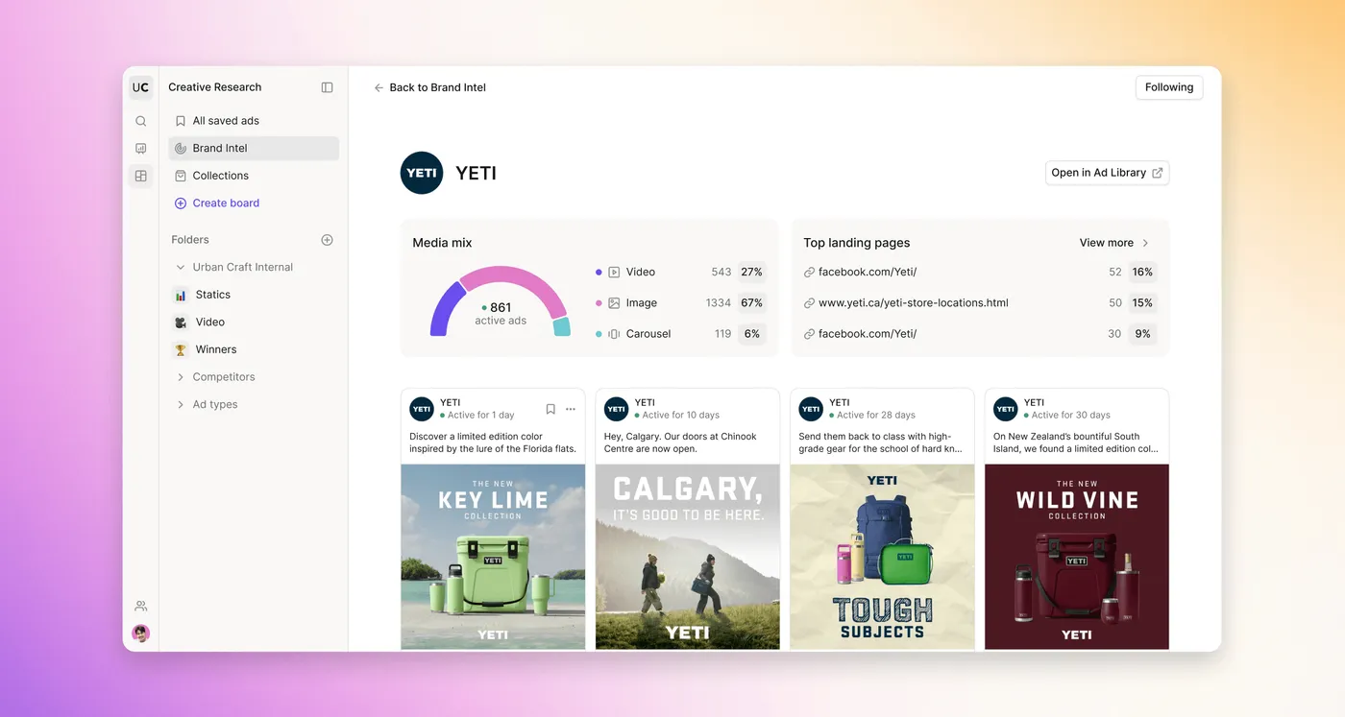Click the pink dot beside Image

599,303
